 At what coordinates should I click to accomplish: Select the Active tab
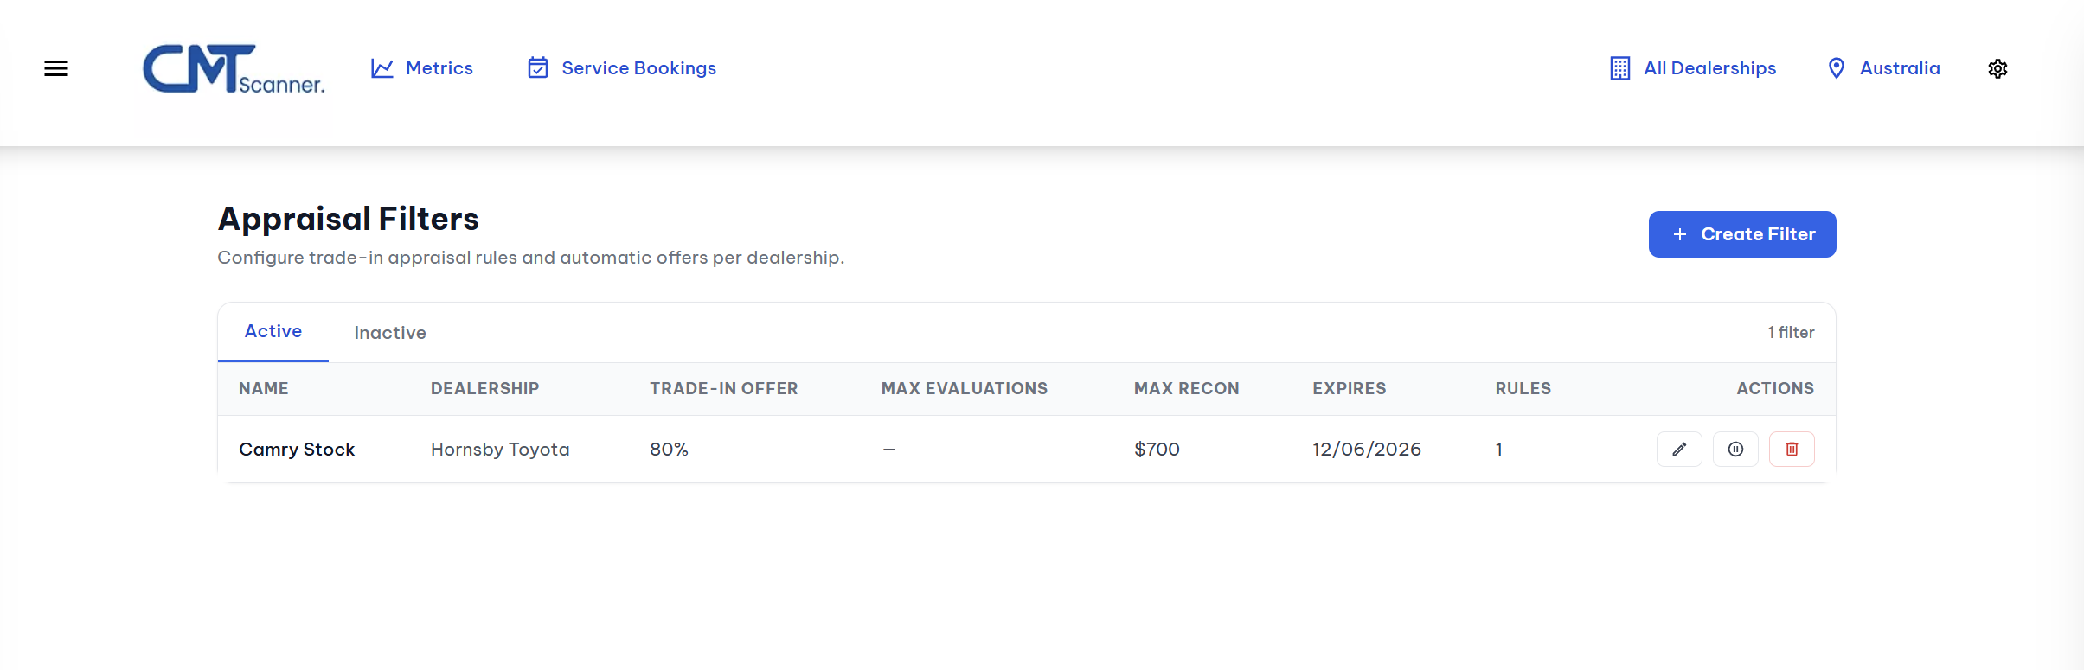(273, 332)
